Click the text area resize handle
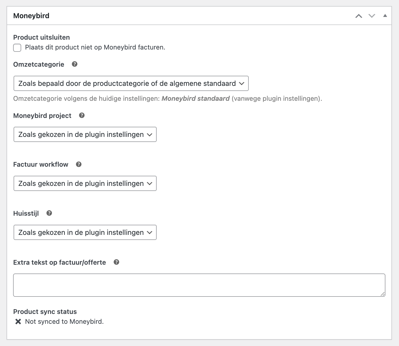The height and width of the screenshot is (346, 399). 383,294
